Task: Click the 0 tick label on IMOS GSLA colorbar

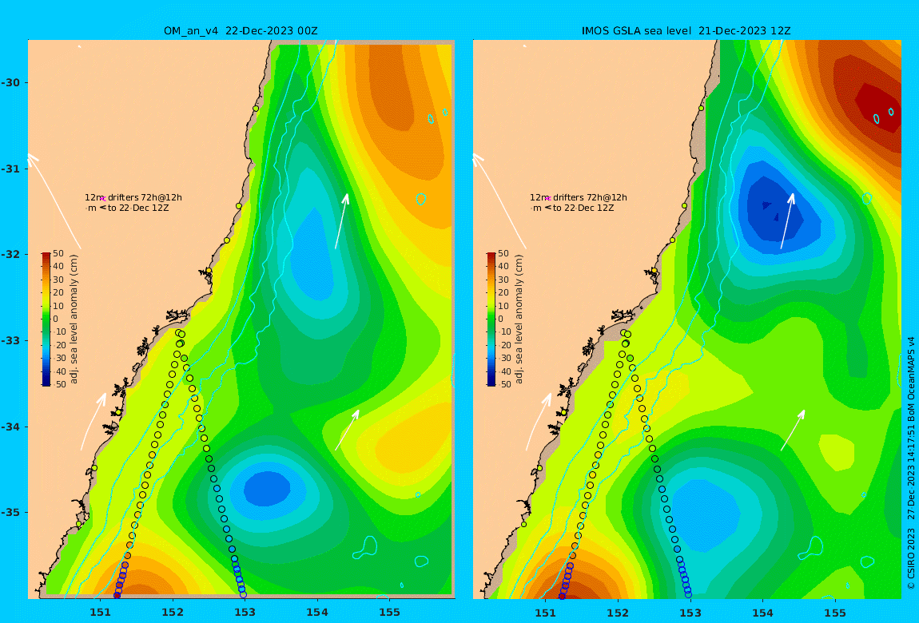Action: 500,319
